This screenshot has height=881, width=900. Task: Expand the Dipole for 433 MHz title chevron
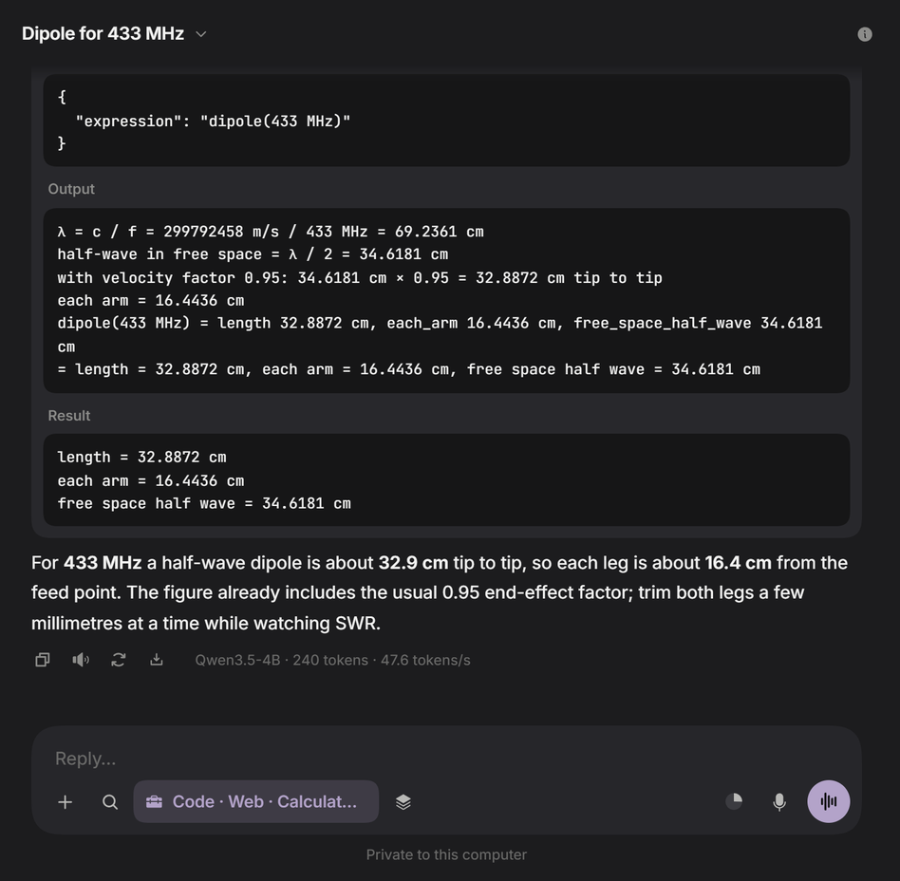(x=201, y=34)
